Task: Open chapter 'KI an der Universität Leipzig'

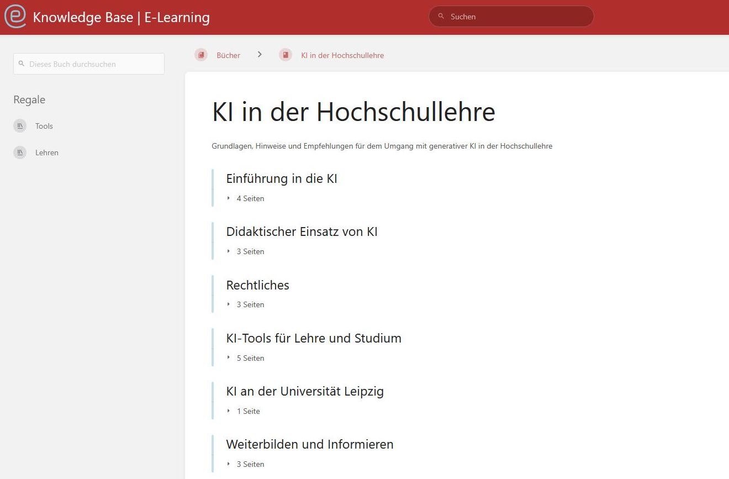Action: click(305, 391)
